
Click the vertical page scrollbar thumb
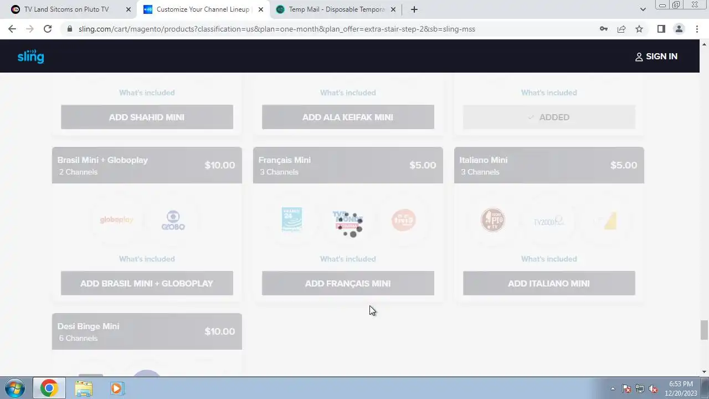click(x=704, y=330)
